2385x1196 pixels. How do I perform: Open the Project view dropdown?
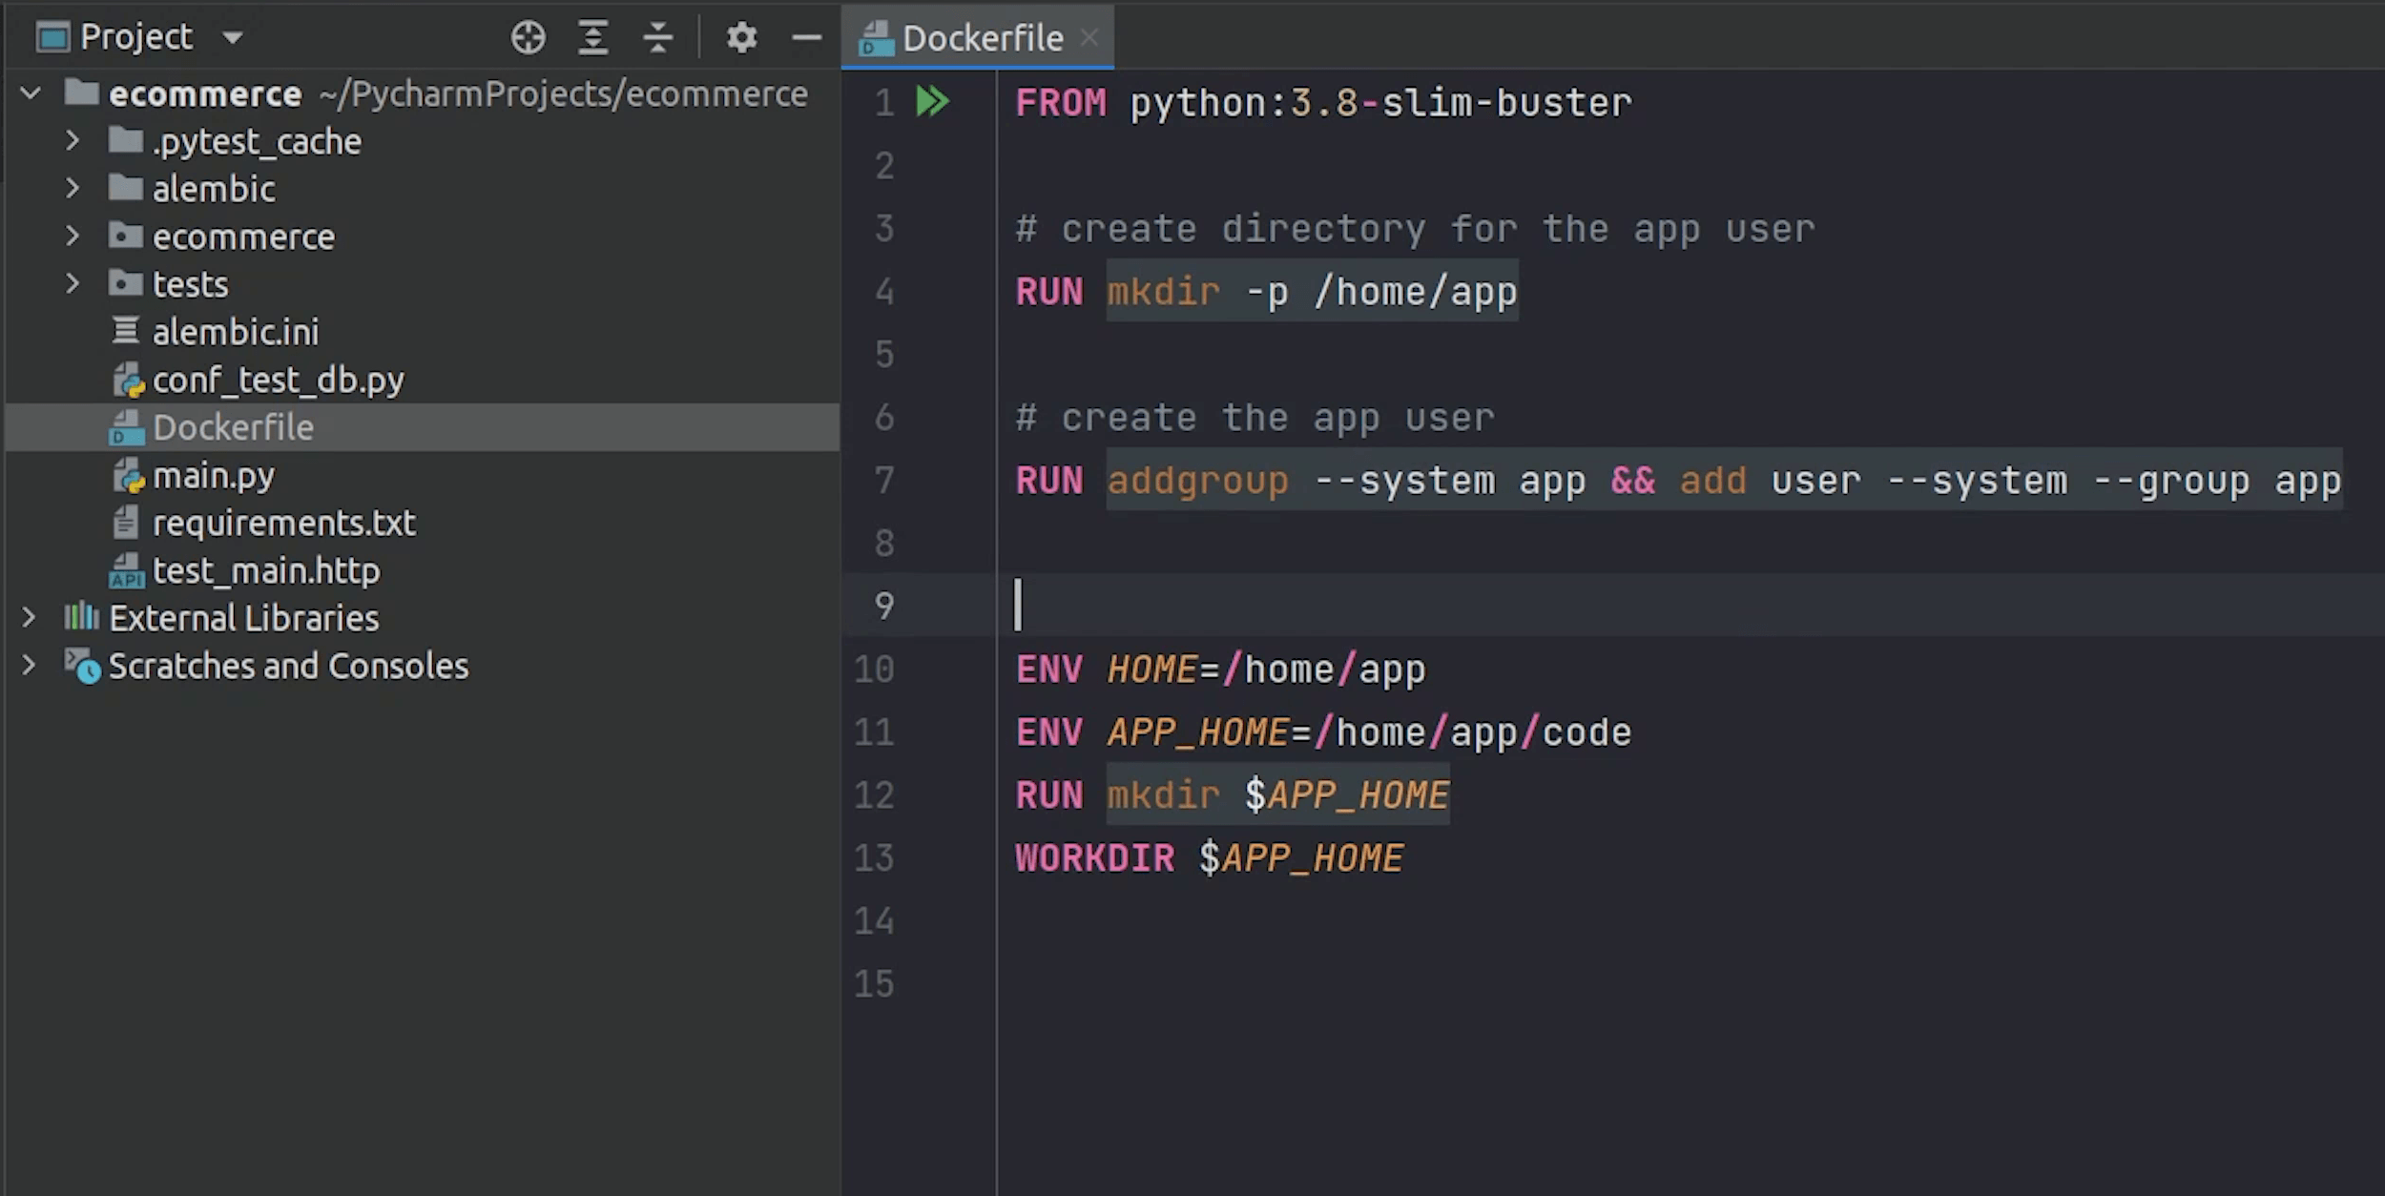click(x=232, y=38)
